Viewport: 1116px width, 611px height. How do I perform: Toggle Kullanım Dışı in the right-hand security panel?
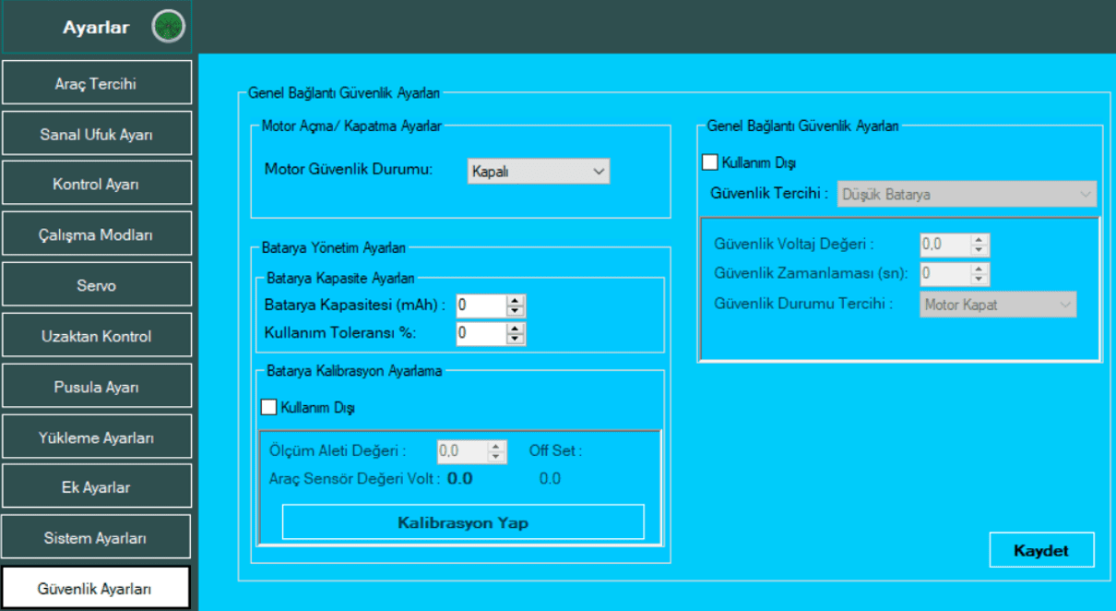click(x=709, y=162)
